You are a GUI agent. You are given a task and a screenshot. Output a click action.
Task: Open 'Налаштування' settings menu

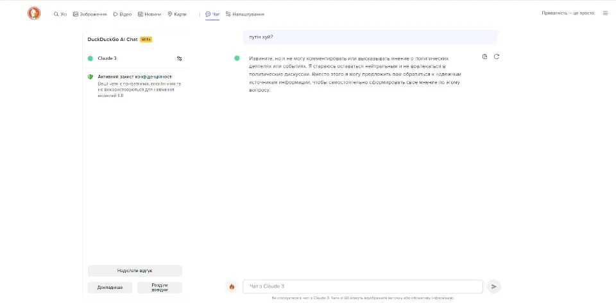[x=244, y=14]
